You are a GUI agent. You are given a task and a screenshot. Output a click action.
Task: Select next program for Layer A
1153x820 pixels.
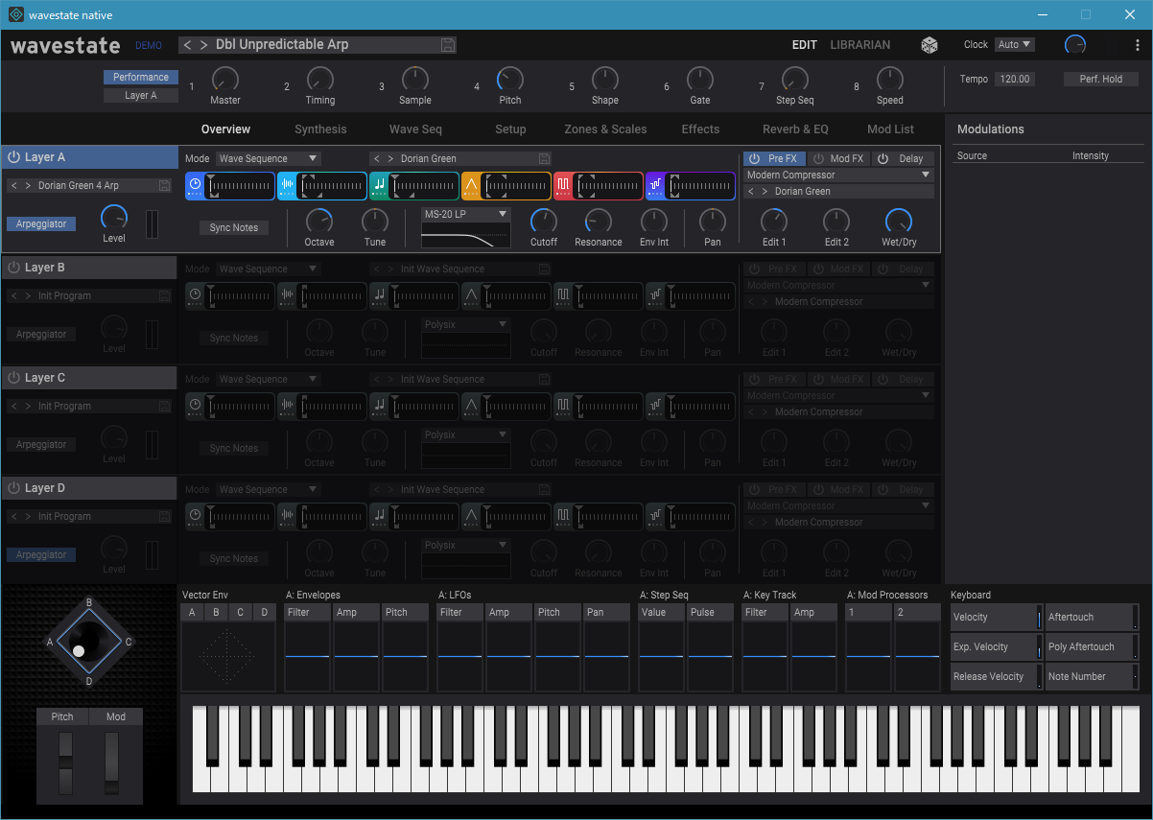coord(28,186)
